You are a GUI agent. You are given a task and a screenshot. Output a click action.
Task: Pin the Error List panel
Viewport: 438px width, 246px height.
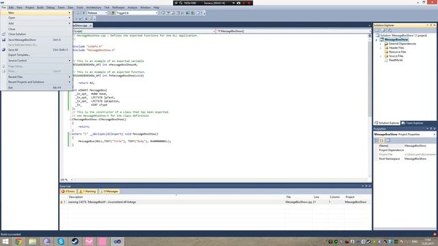[x=366, y=186]
